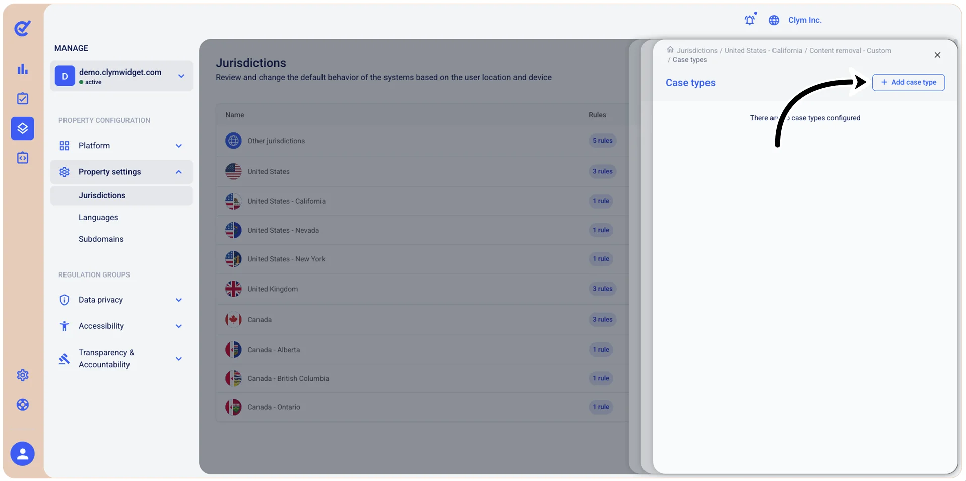Viewport: 966px width, 481px height.
Task: Go to Jurisdictions in the breadcrumb
Action: 697,50
